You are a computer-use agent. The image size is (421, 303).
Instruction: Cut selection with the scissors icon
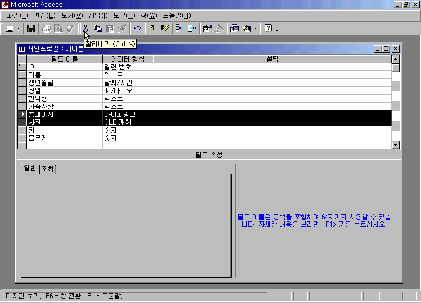(x=85, y=28)
